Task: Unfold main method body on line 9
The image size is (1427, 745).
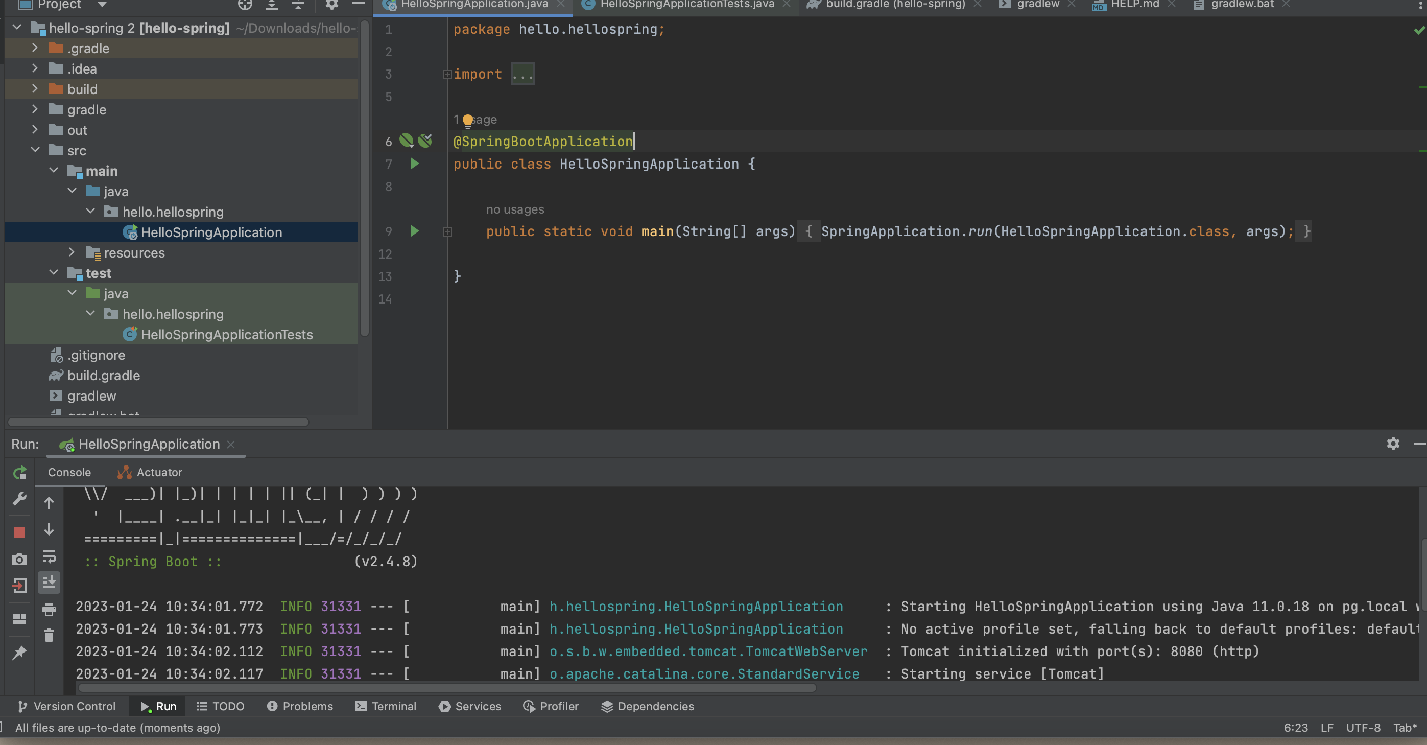Action: click(447, 232)
